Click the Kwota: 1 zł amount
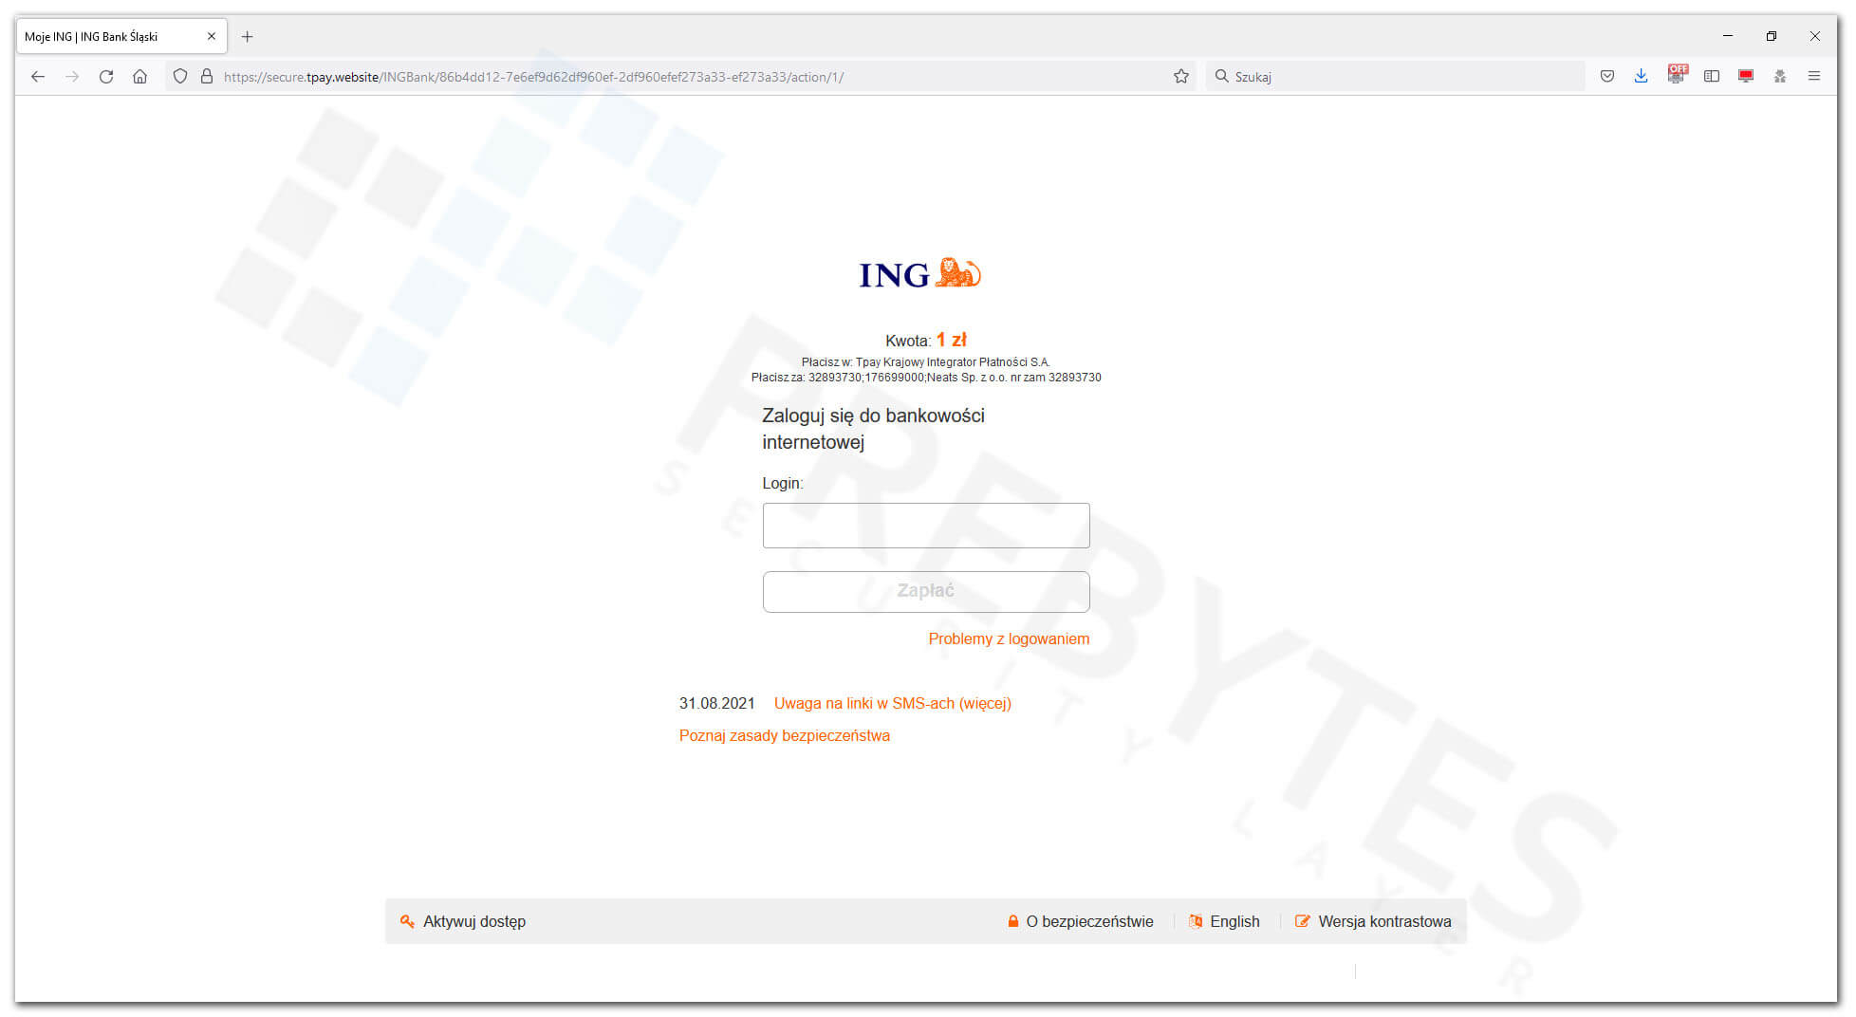 point(926,340)
